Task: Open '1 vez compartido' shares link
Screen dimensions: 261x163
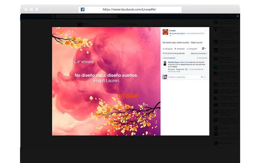Action: pyautogui.click(x=169, y=58)
